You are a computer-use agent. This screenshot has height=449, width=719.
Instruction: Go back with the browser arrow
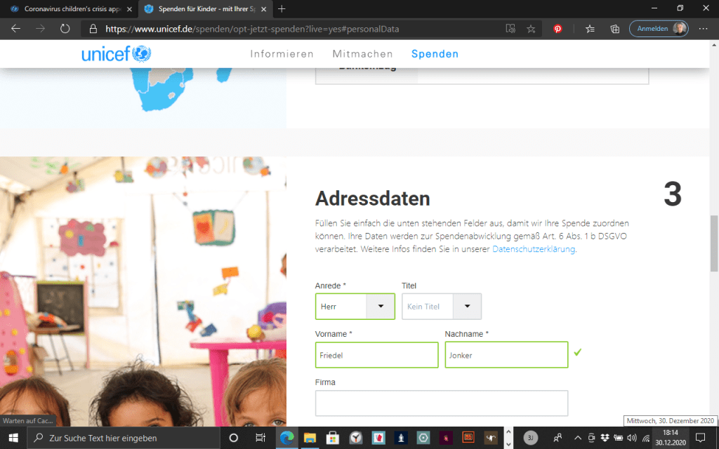click(x=16, y=29)
